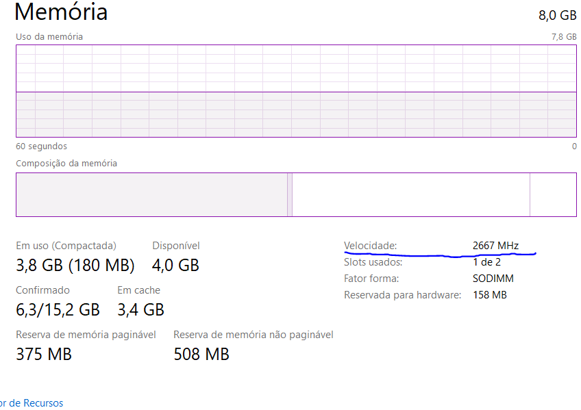Open the Monitor de Recursos link

point(32,403)
